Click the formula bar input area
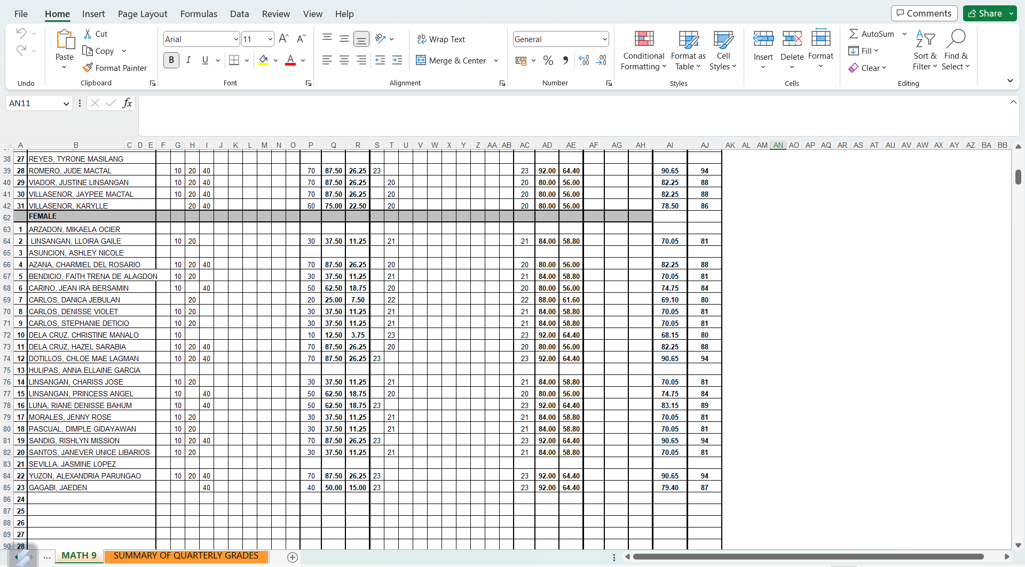Viewport: 1025px width, 567px height. [x=572, y=116]
